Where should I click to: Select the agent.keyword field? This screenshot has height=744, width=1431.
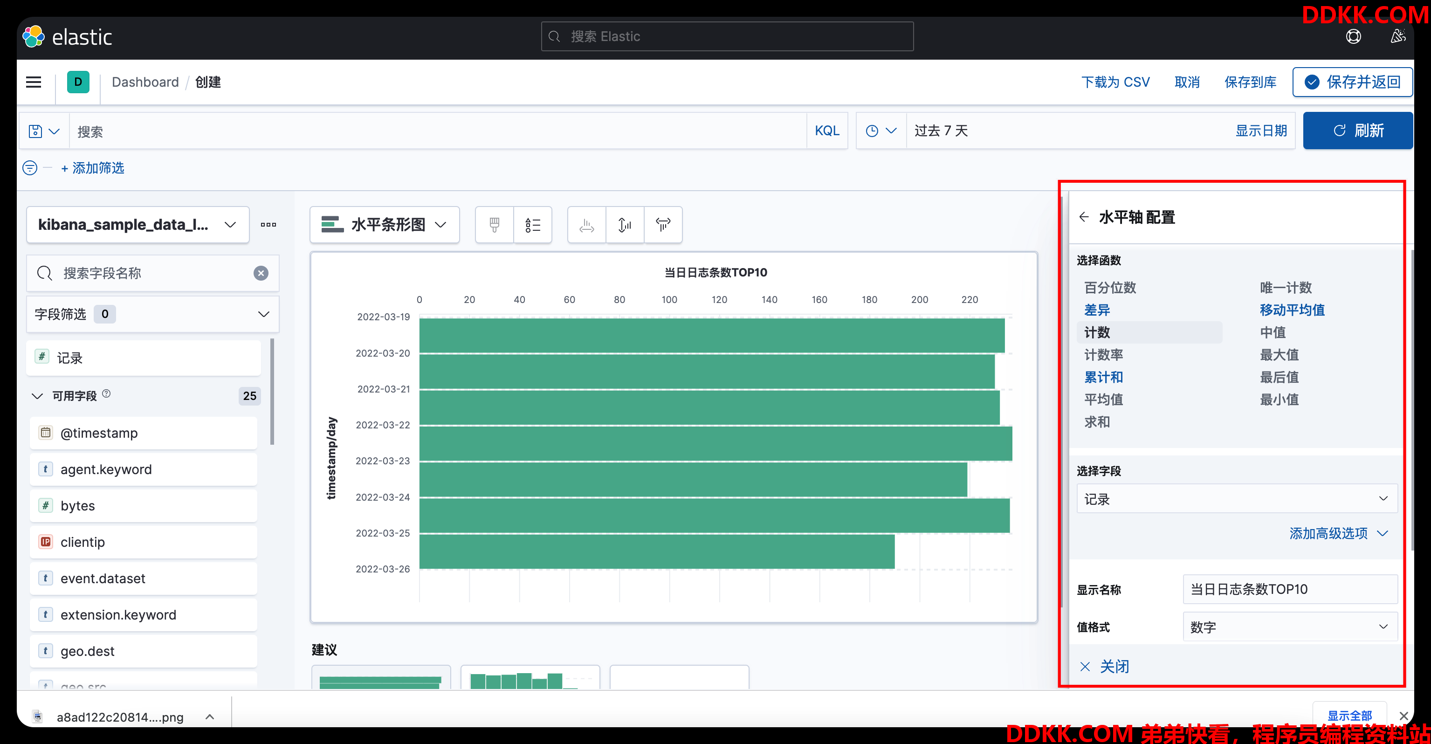143,469
